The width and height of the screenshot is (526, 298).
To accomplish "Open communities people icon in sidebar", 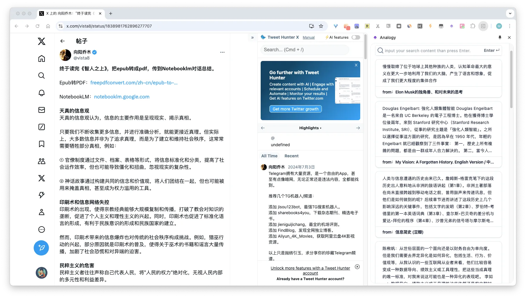I will coord(42,161).
